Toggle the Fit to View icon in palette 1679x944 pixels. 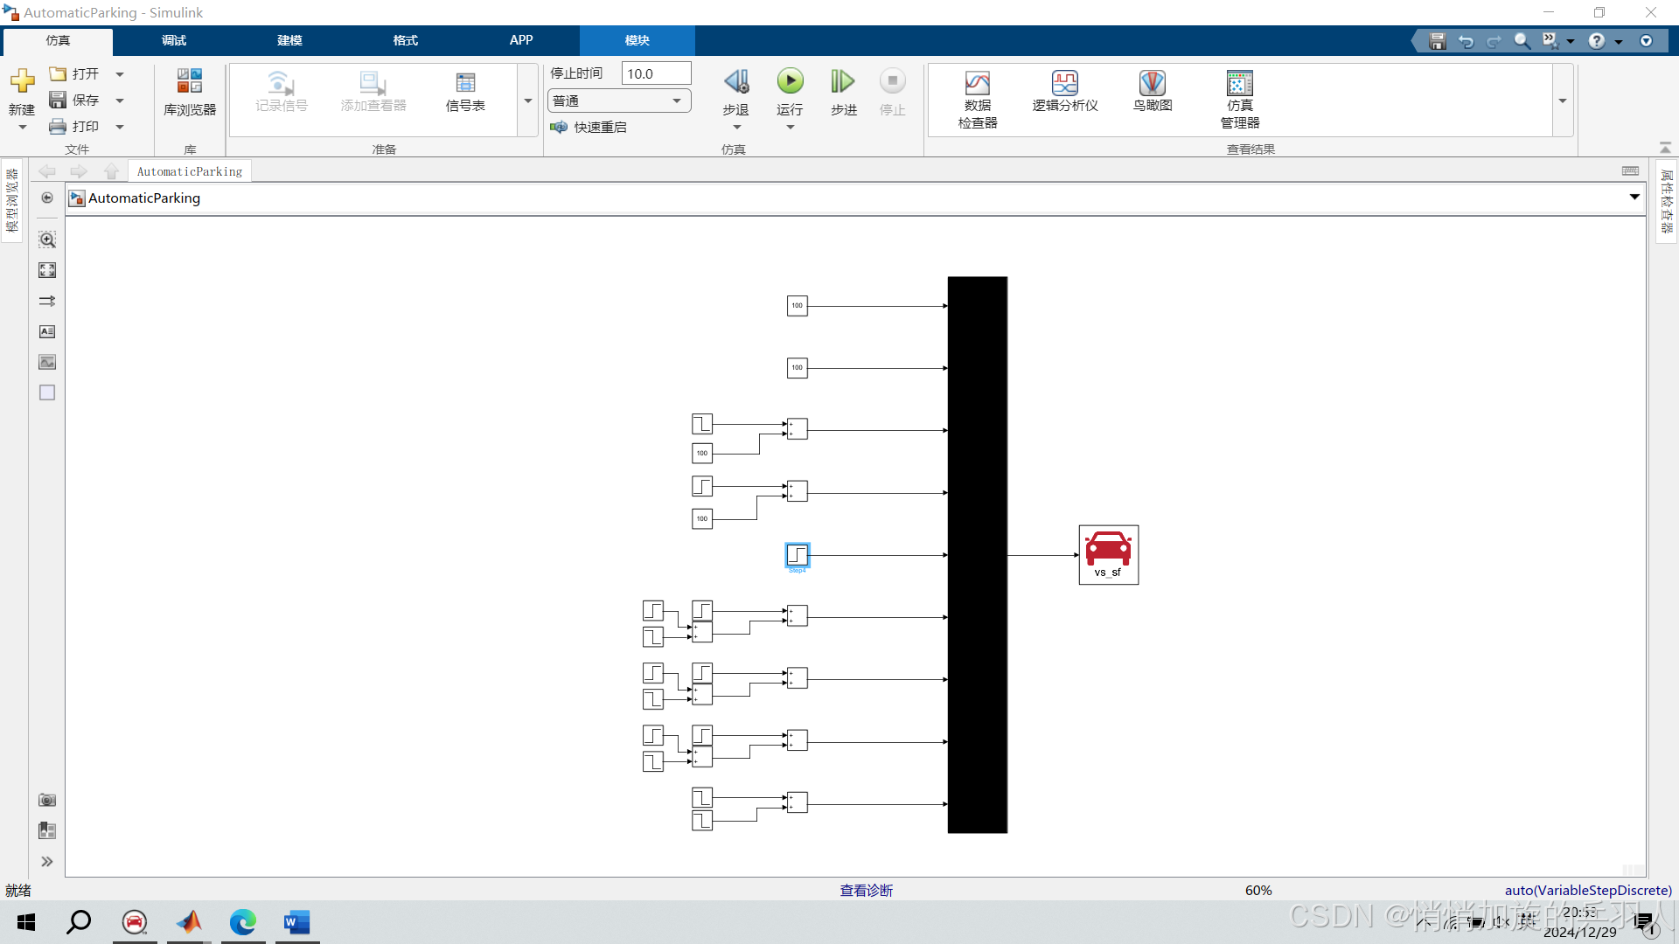47,270
